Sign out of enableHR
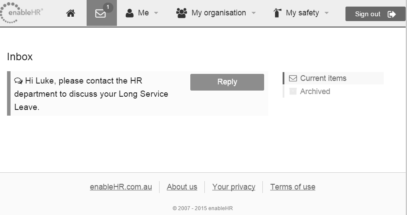407x215 pixels. [x=375, y=14]
